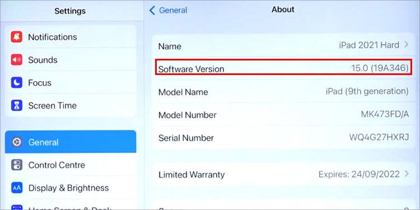This screenshot has height=210, width=420.
Task: Open Display & Brightness settings
Action: click(x=71, y=188)
